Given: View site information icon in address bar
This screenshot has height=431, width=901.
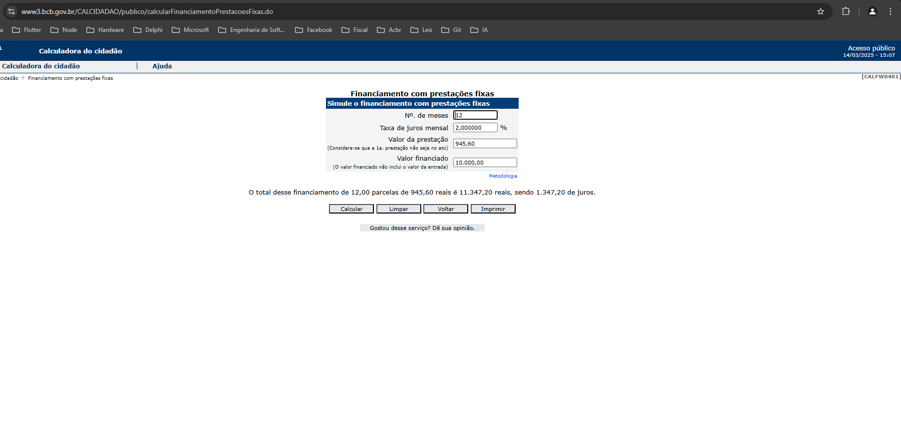Looking at the screenshot, I should pos(11,11).
